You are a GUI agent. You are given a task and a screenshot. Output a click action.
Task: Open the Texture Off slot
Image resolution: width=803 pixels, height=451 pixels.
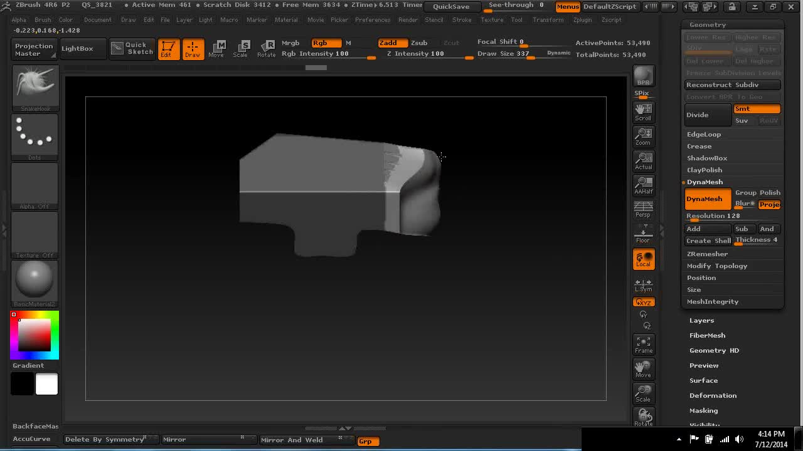pyautogui.click(x=35, y=235)
